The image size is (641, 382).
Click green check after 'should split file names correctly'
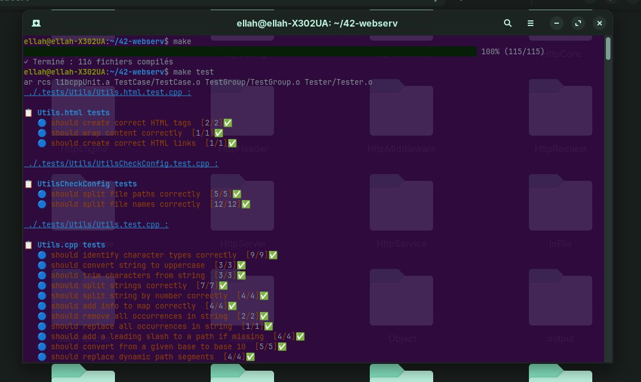click(x=246, y=204)
